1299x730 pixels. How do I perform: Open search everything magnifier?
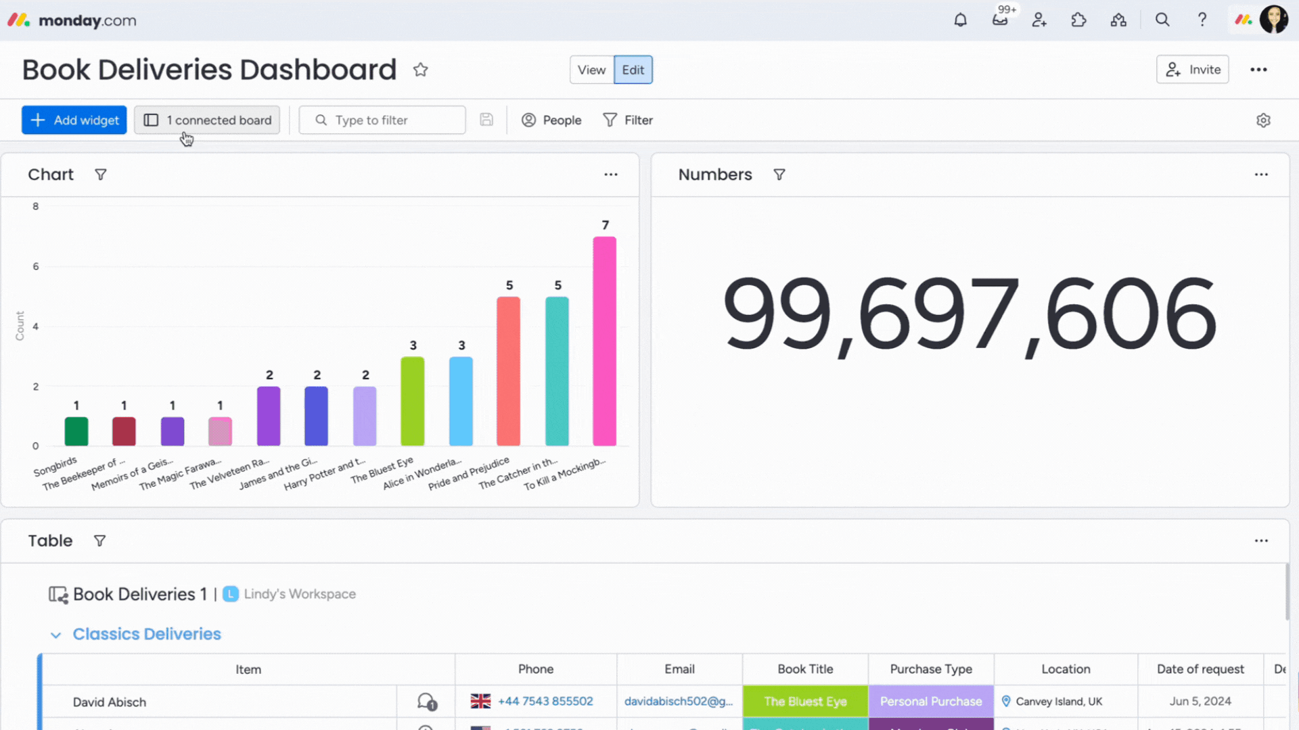(1162, 20)
